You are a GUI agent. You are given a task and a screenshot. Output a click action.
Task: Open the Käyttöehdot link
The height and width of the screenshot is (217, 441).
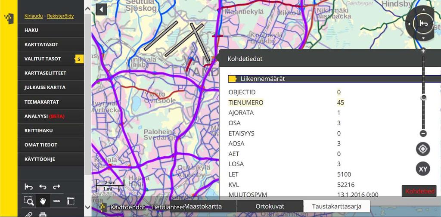click(x=127, y=207)
